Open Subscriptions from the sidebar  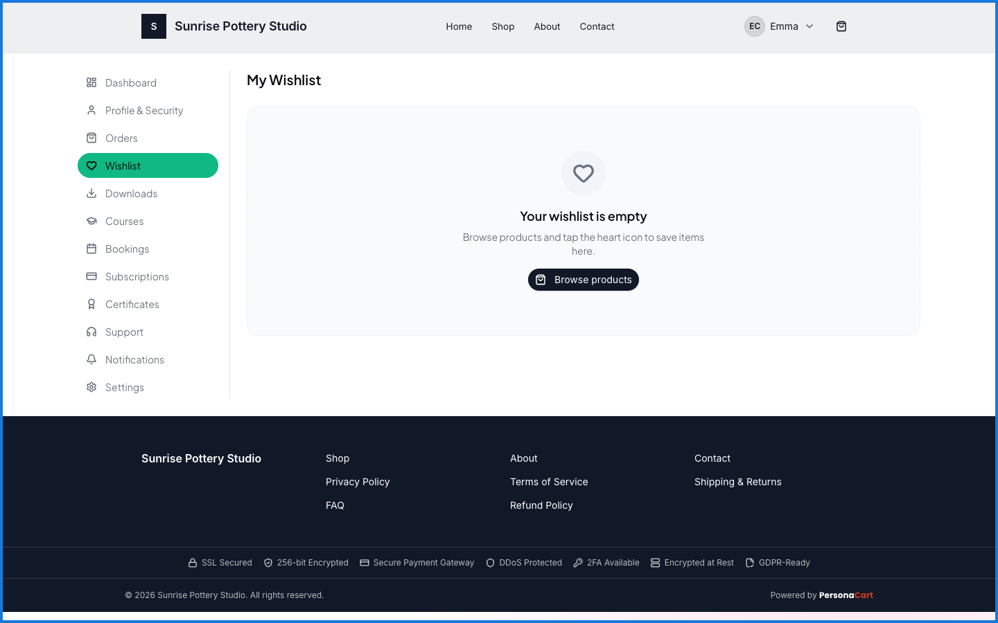click(x=148, y=276)
